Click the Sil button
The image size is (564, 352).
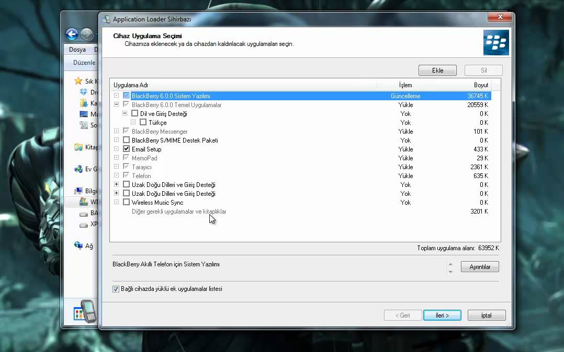[x=483, y=71]
